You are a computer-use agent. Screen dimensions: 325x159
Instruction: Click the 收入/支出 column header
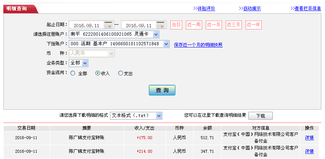[145, 128]
